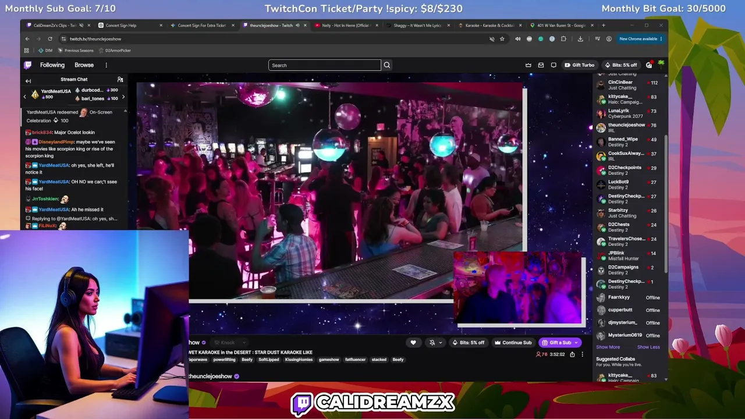Open browser downloads
745x419 pixels.
[580, 39]
